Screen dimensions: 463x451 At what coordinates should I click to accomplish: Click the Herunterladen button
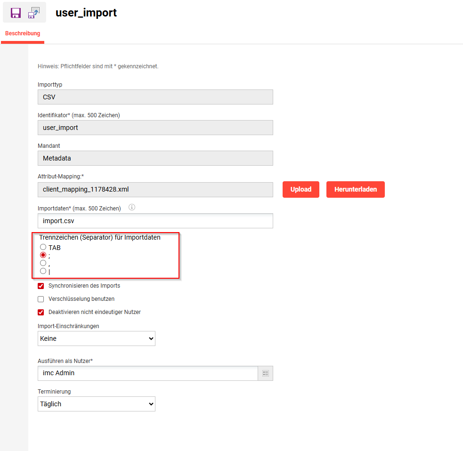pos(355,189)
